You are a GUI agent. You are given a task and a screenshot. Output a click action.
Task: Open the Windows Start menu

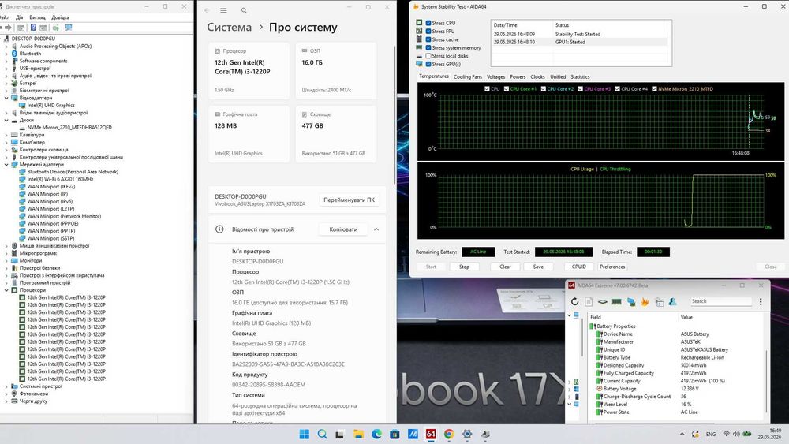coord(305,434)
